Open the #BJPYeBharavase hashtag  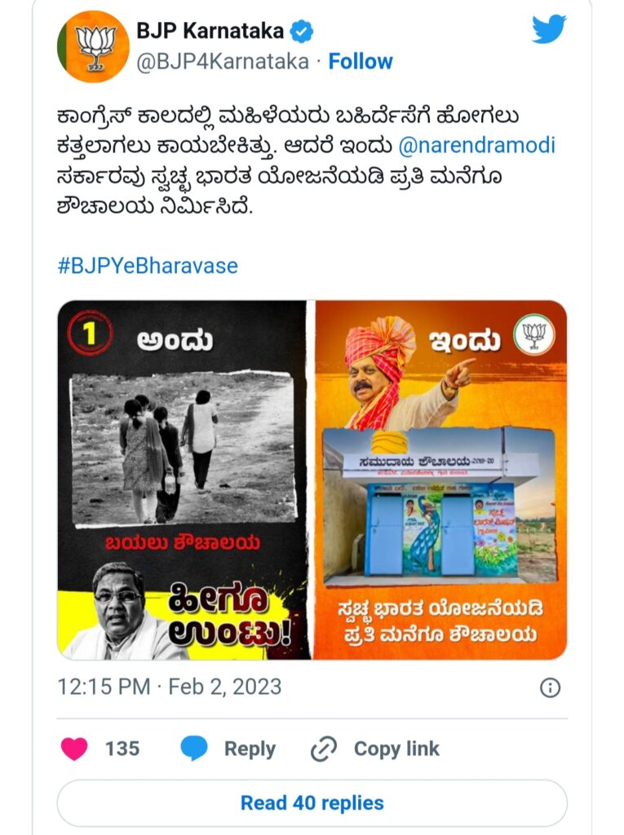tap(148, 266)
